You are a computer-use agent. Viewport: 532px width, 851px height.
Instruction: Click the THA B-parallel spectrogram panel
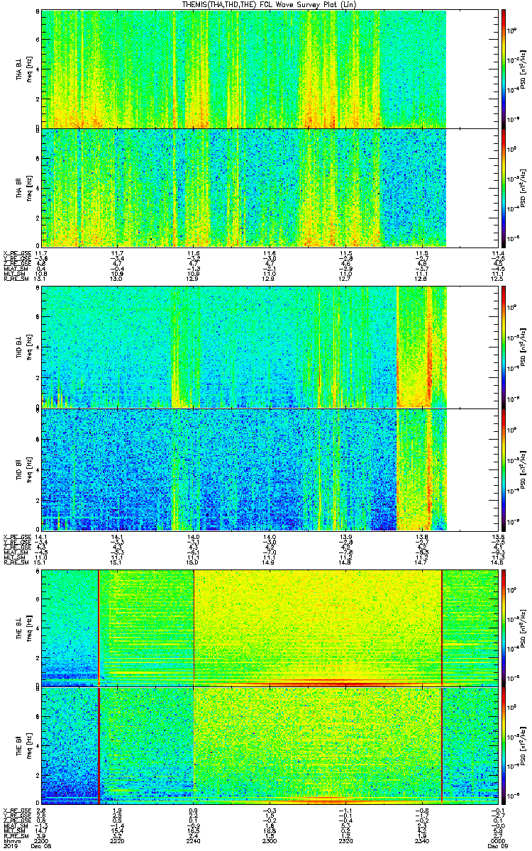[x=244, y=187]
